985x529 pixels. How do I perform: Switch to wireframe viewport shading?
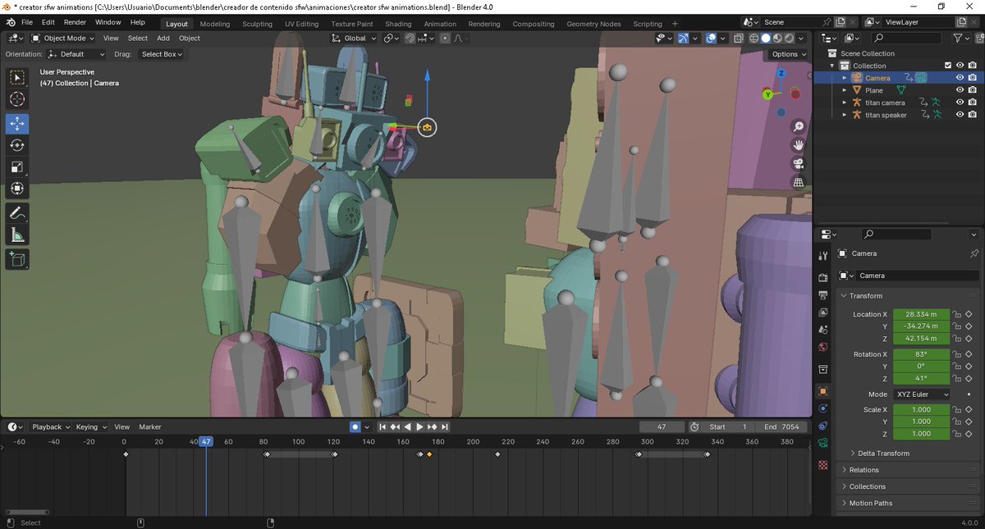(754, 38)
